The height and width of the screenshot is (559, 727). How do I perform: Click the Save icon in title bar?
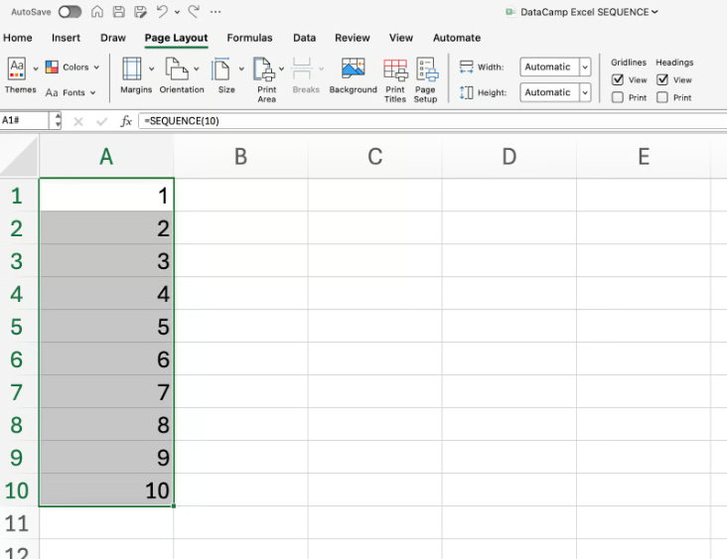pyautogui.click(x=118, y=12)
